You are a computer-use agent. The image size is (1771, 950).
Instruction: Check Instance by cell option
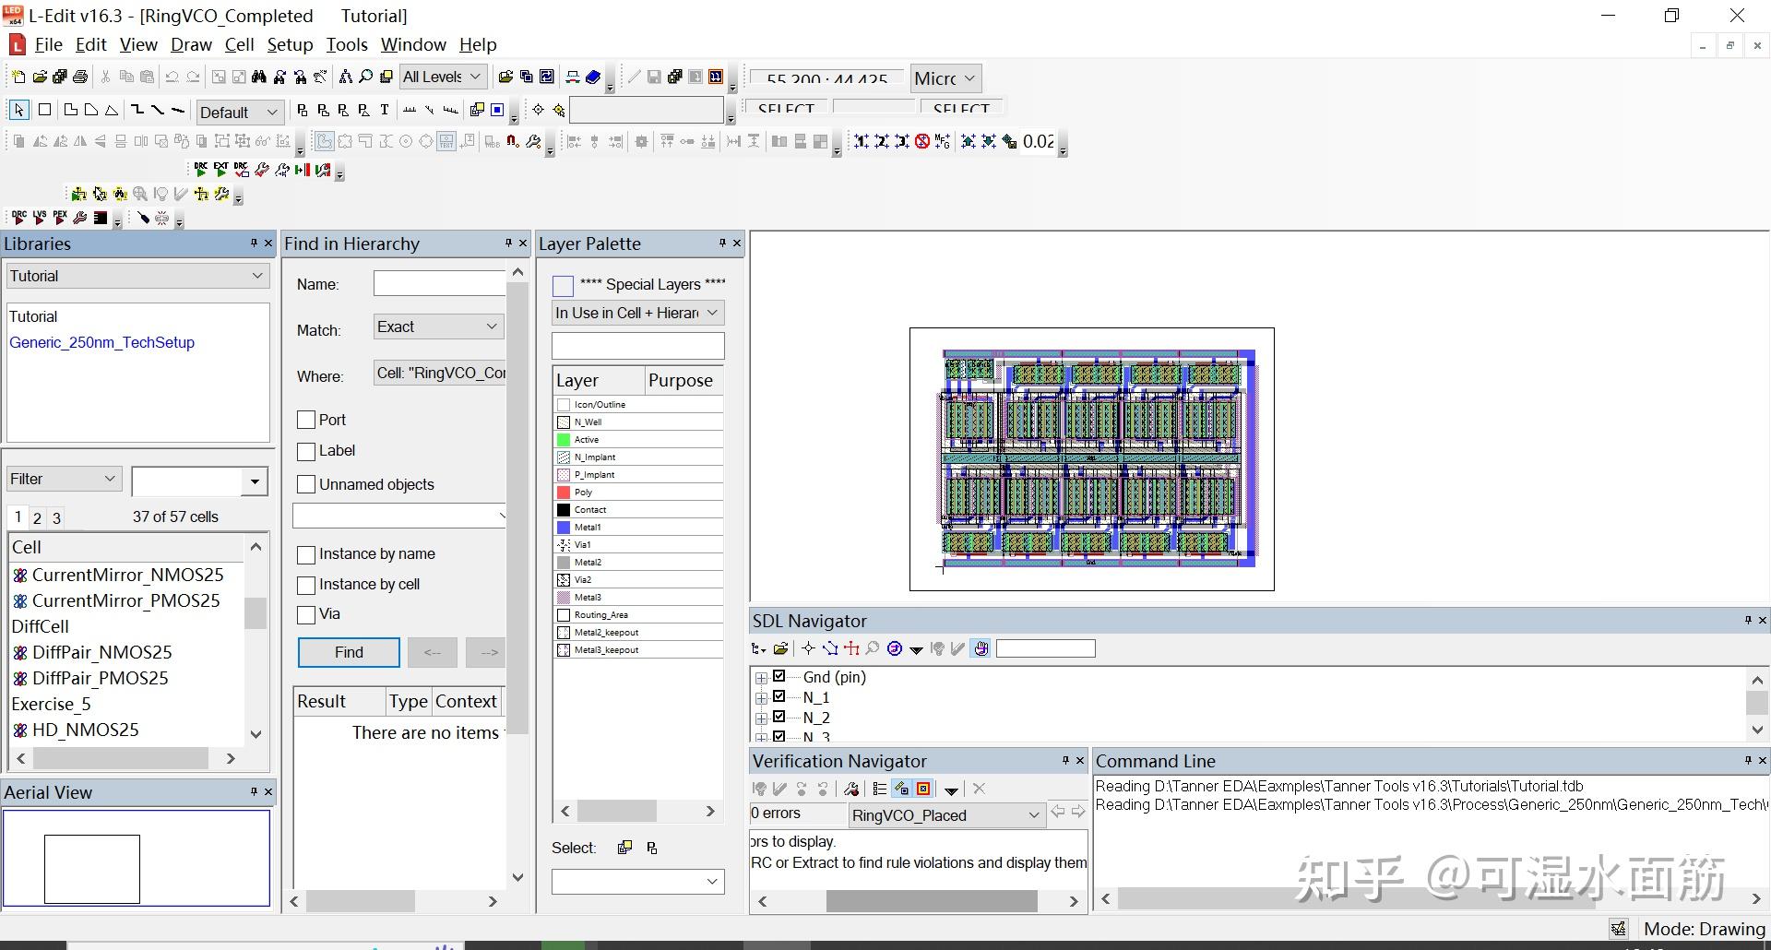tap(306, 585)
